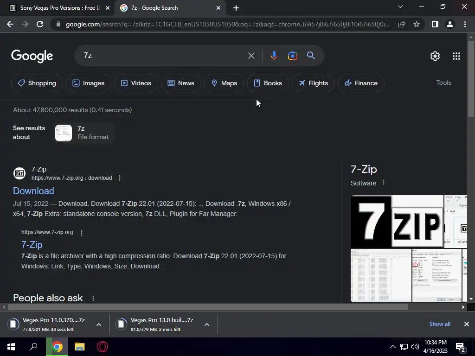The width and height of the screenshot is (475, 356).
Task: Open File Explorer from the taskbar
Action: pyautogui.click(x=80, y=347)
